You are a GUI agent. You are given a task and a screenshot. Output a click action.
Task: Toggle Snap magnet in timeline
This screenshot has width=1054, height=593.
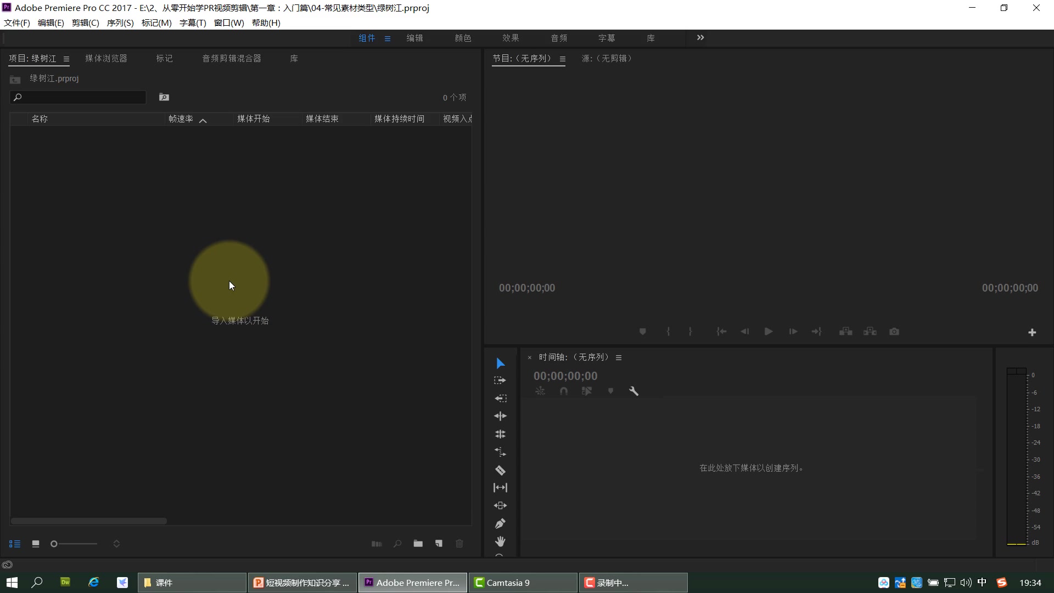click(564, 391)
